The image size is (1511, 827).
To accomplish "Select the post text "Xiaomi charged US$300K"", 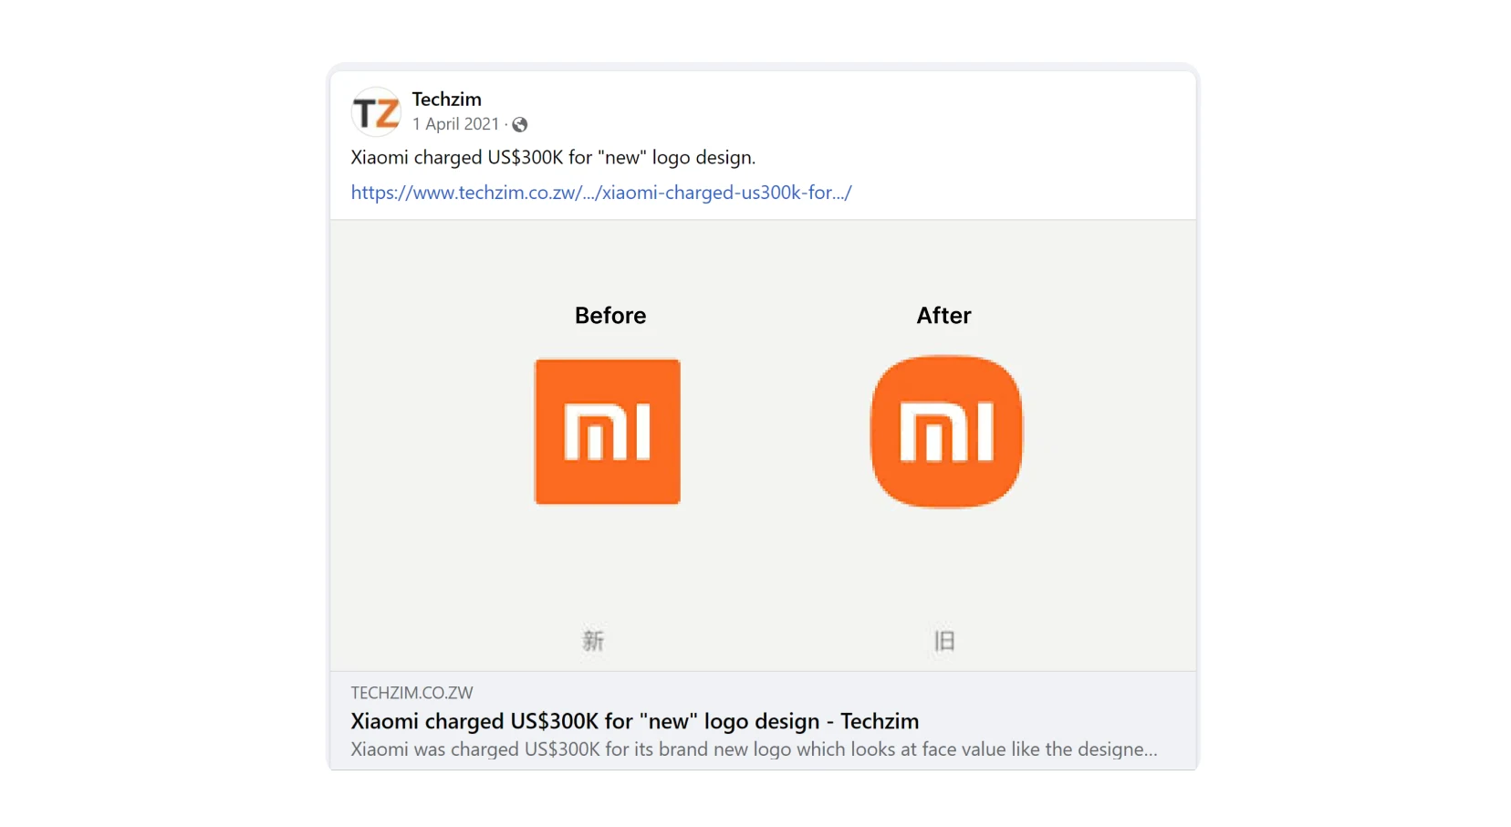I will pyautogui.click(x=457, y=158).
